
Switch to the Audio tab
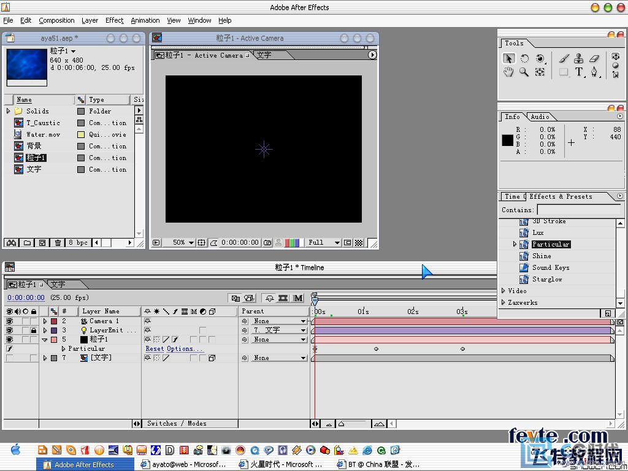click(540, 117)
